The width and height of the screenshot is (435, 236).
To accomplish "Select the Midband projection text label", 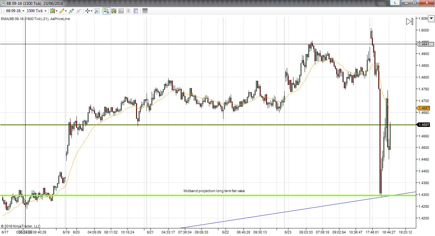I will point(214,191).
